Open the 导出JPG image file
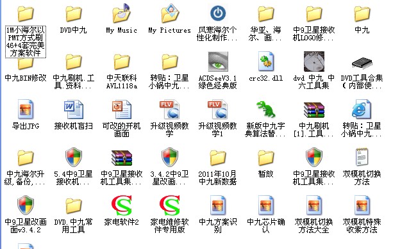393x249 pixels. (25, 109)
